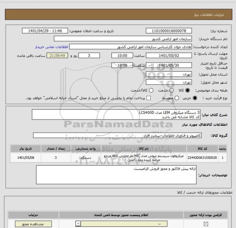Click the price validity time 10:00 field
The height and width of the screenshot is (228, 236).
tap(122, 65)
